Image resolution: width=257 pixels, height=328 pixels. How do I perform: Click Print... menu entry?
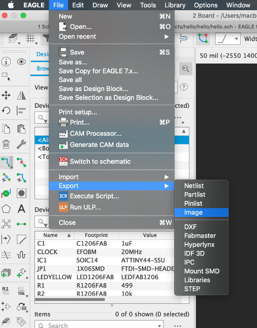tap(111, 122)
